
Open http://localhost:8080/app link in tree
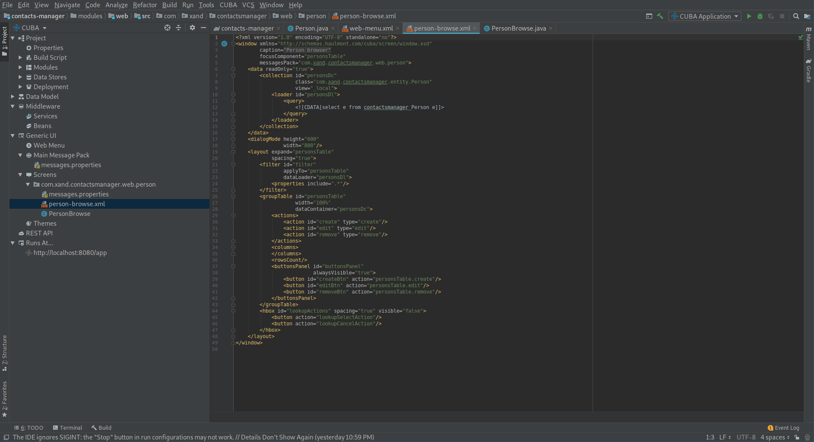(x=70, y=253)
